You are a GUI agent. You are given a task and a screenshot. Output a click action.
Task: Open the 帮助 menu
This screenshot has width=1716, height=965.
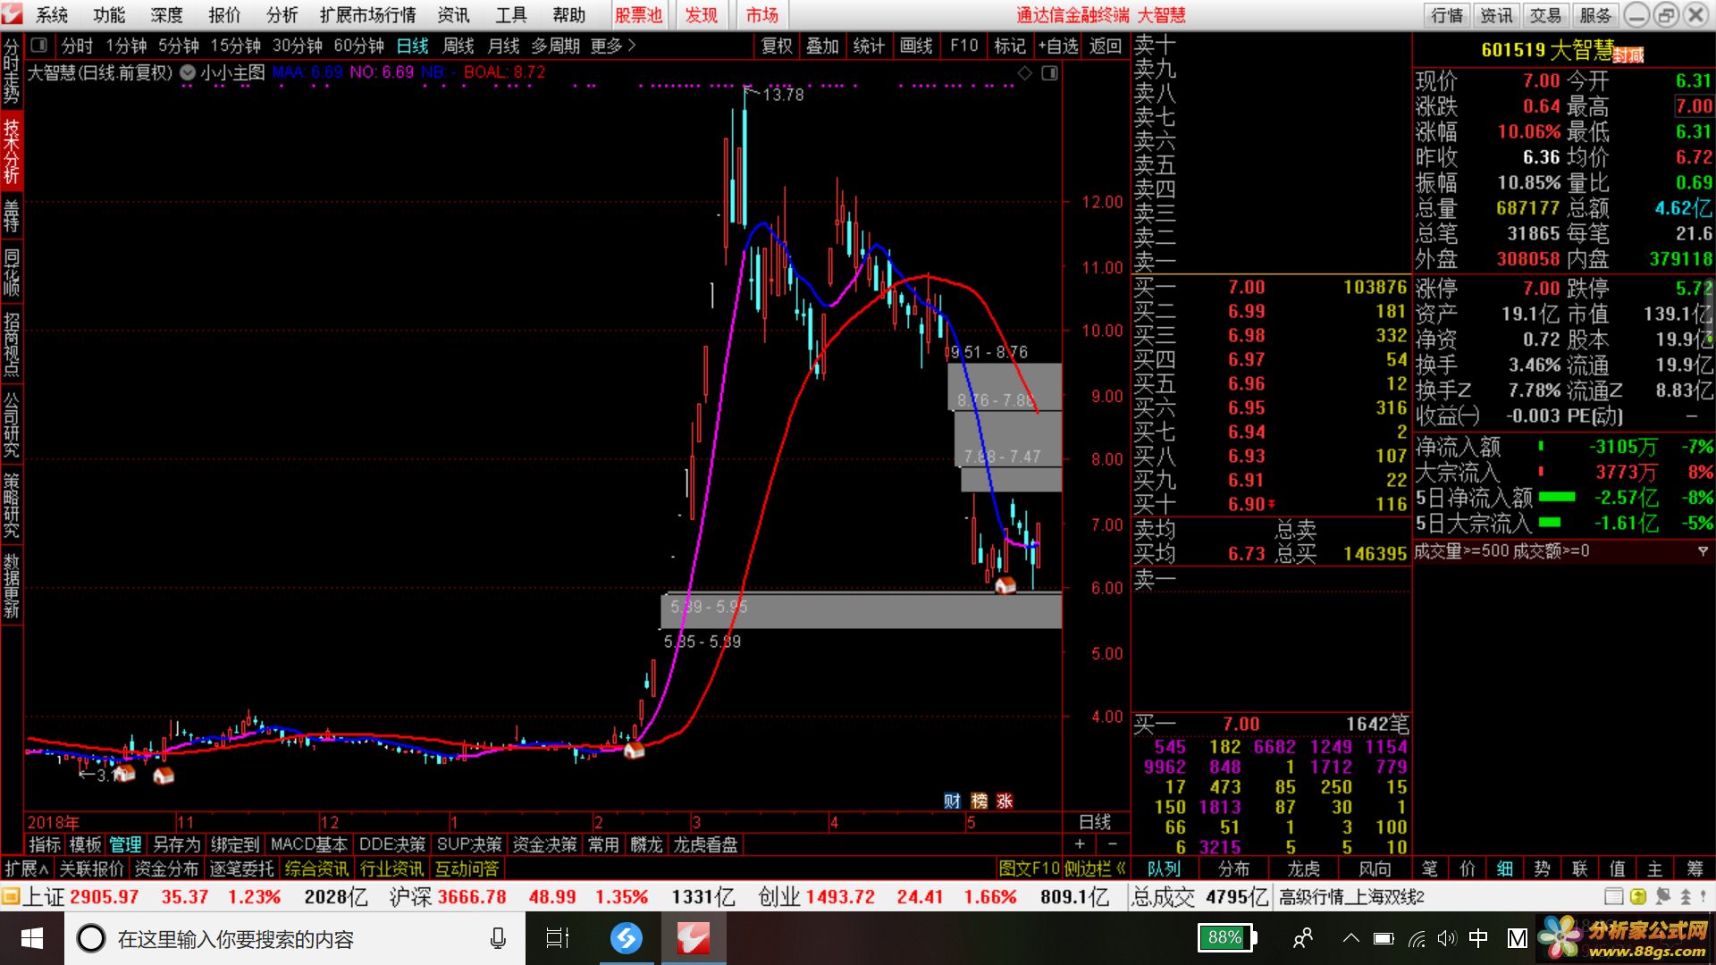(x=568, y=14)
